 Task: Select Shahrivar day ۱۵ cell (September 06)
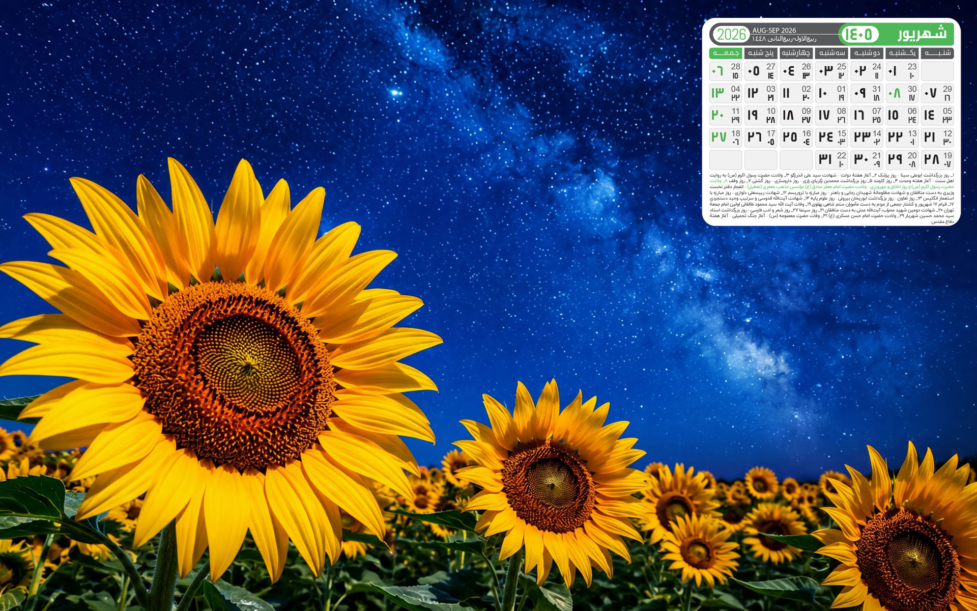click(902, 116)
